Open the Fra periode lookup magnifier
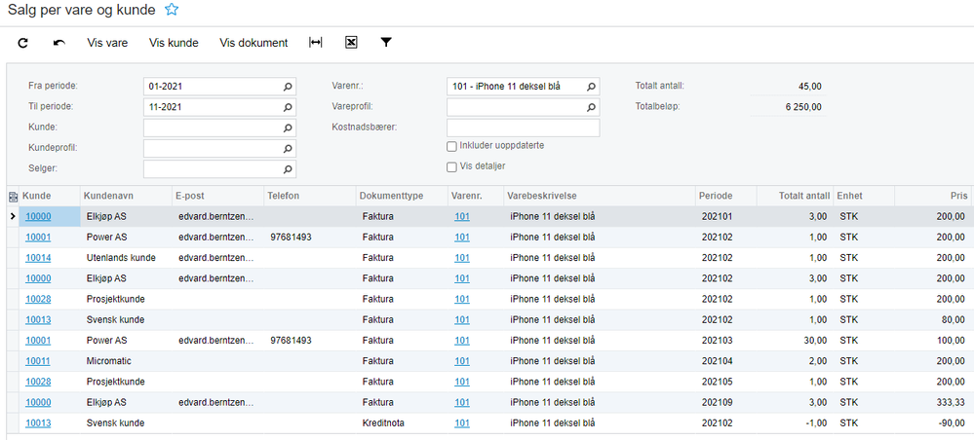Image resolution: width=974 pixels, height=440 pixels. tap(288, 87)
